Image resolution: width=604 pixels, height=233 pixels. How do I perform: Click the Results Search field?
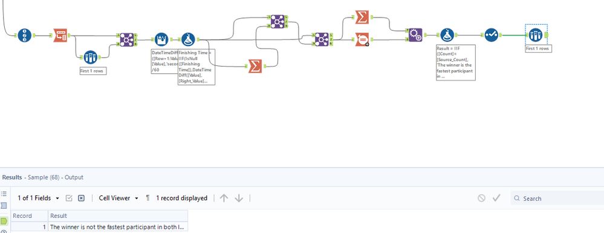point(559,199)
